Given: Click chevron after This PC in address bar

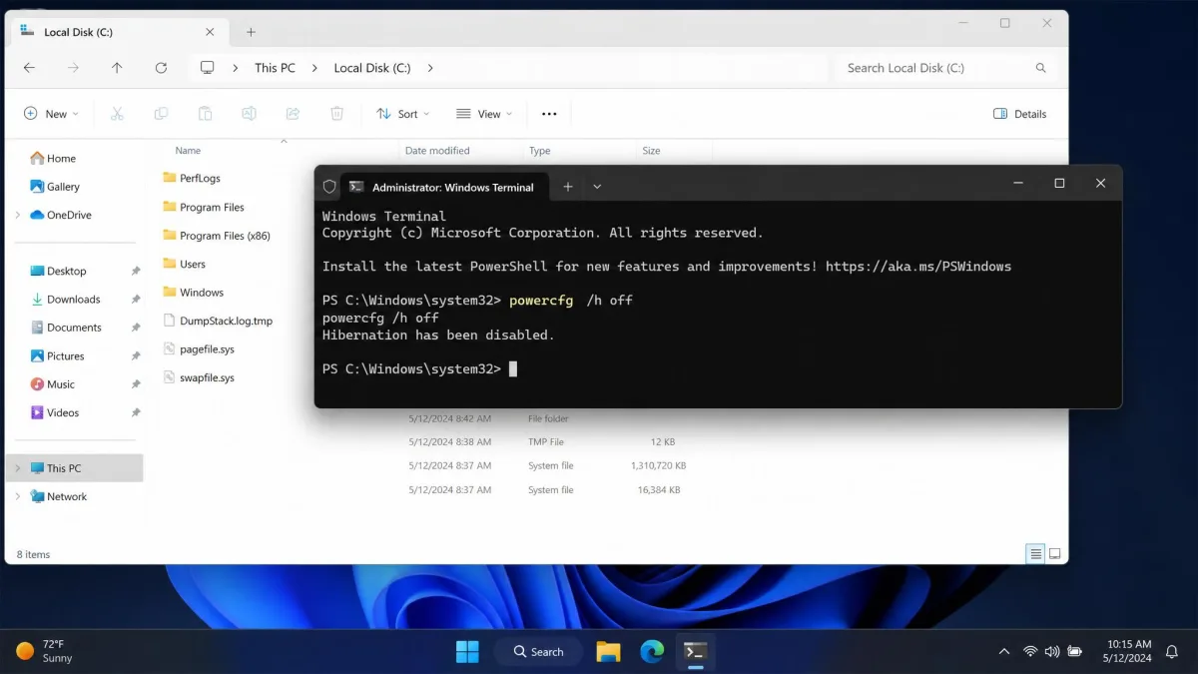Looking at the screenshot, I should tap(313, 68).
